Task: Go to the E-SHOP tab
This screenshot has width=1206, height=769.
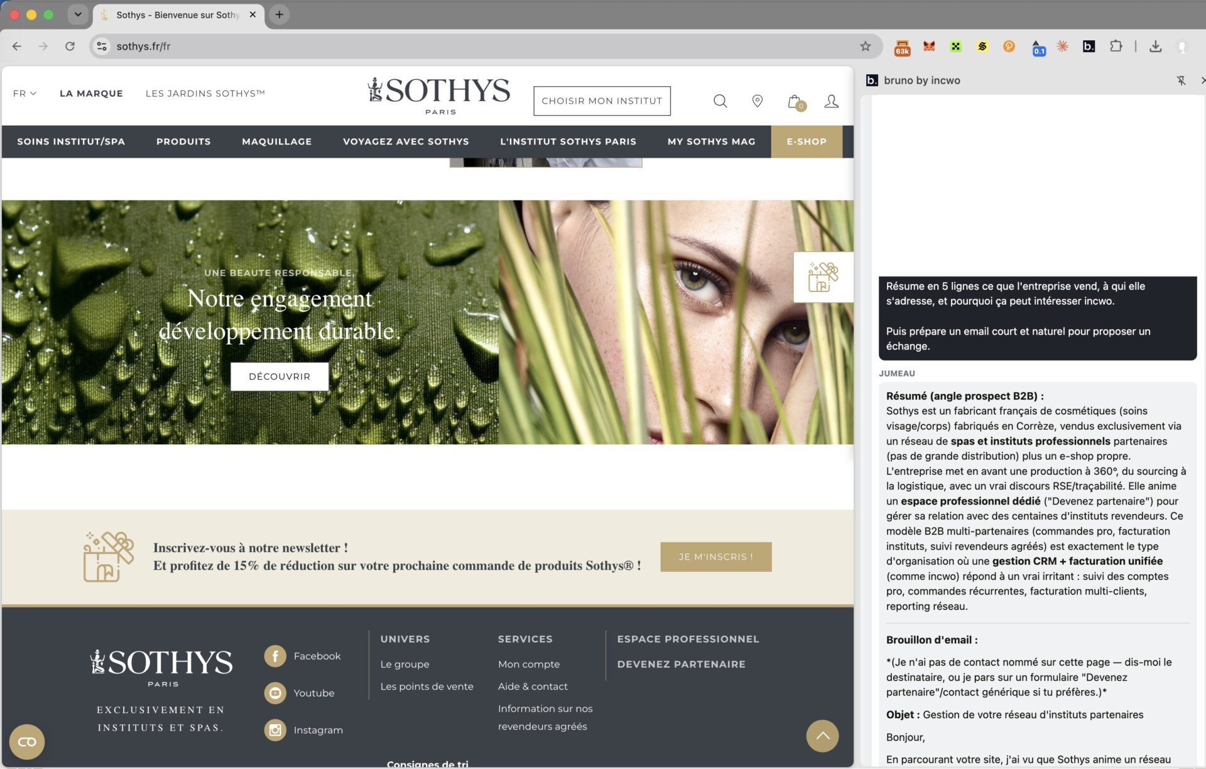Action: click(x=807, y=141)
